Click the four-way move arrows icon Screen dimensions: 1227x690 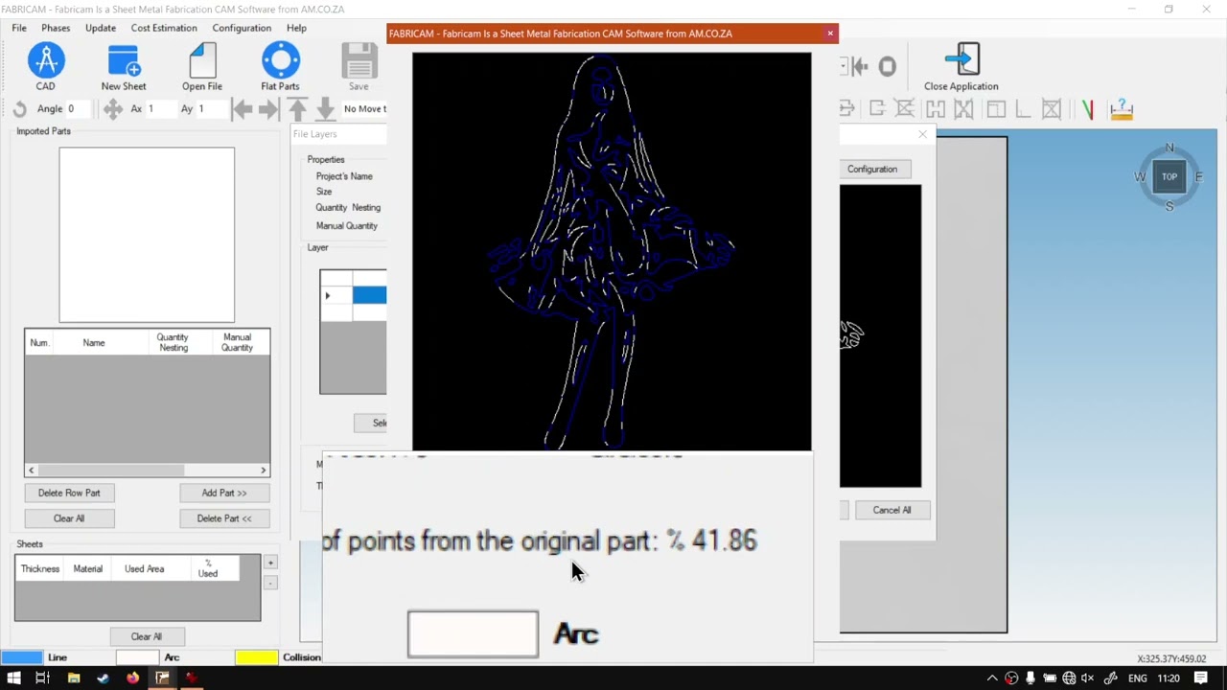[x=113, y=109]
